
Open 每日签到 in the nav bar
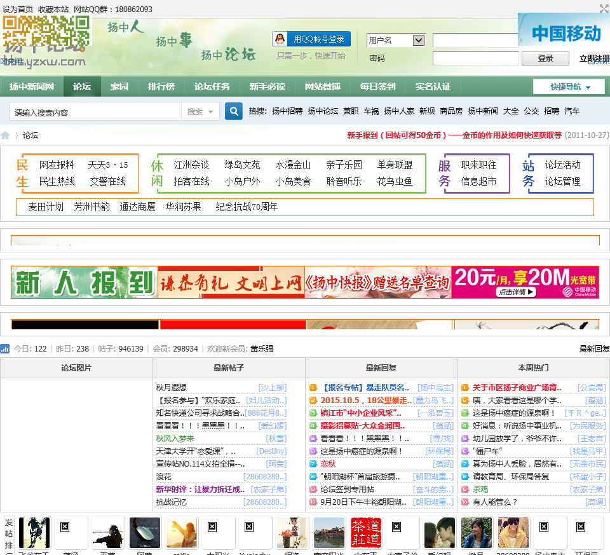pos(377,86)
